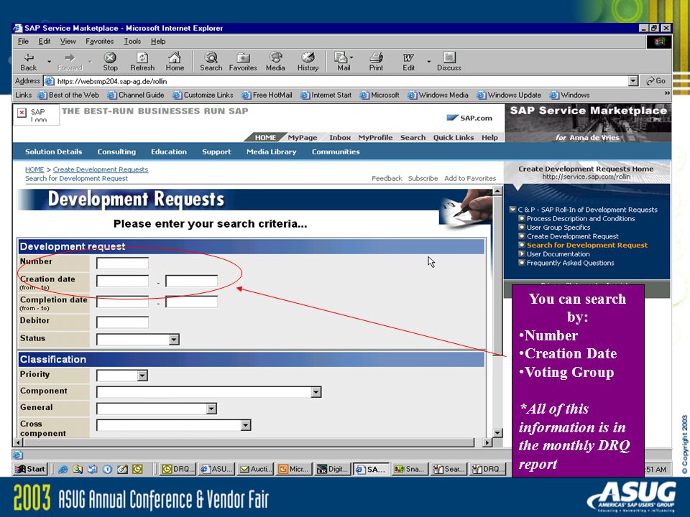
Task: Open Windows Media links bar item
Action: [x=438, y=95]
